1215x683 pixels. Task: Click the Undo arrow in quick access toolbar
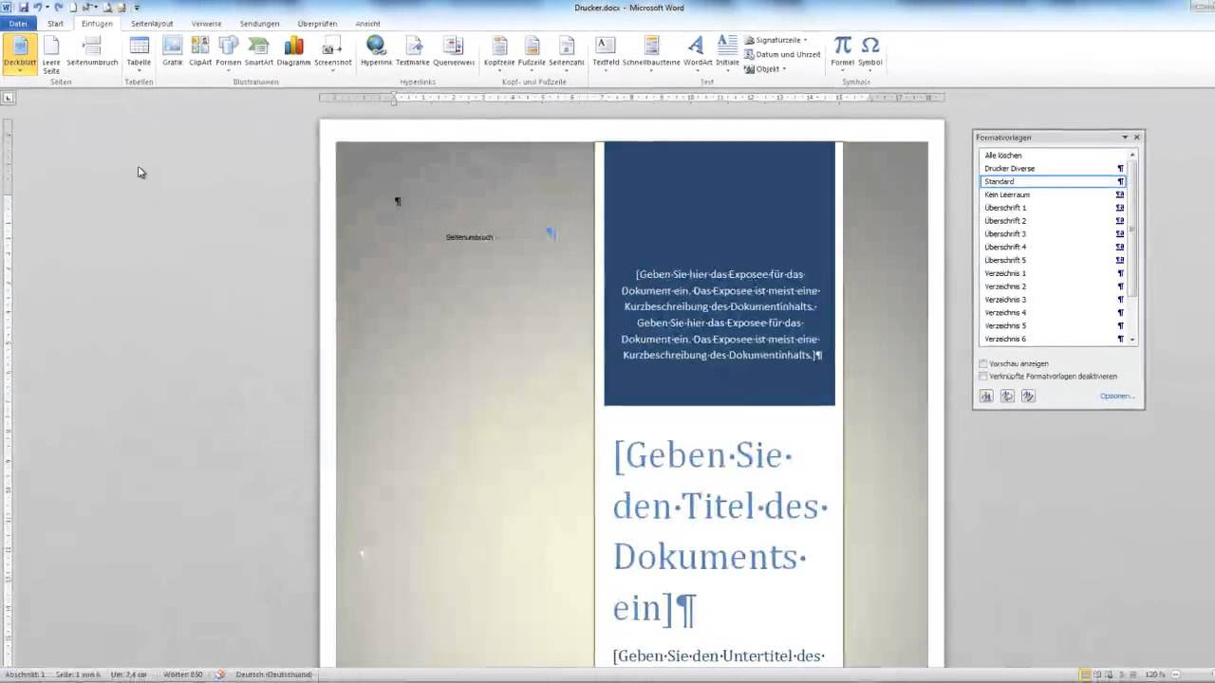point(38,8)
